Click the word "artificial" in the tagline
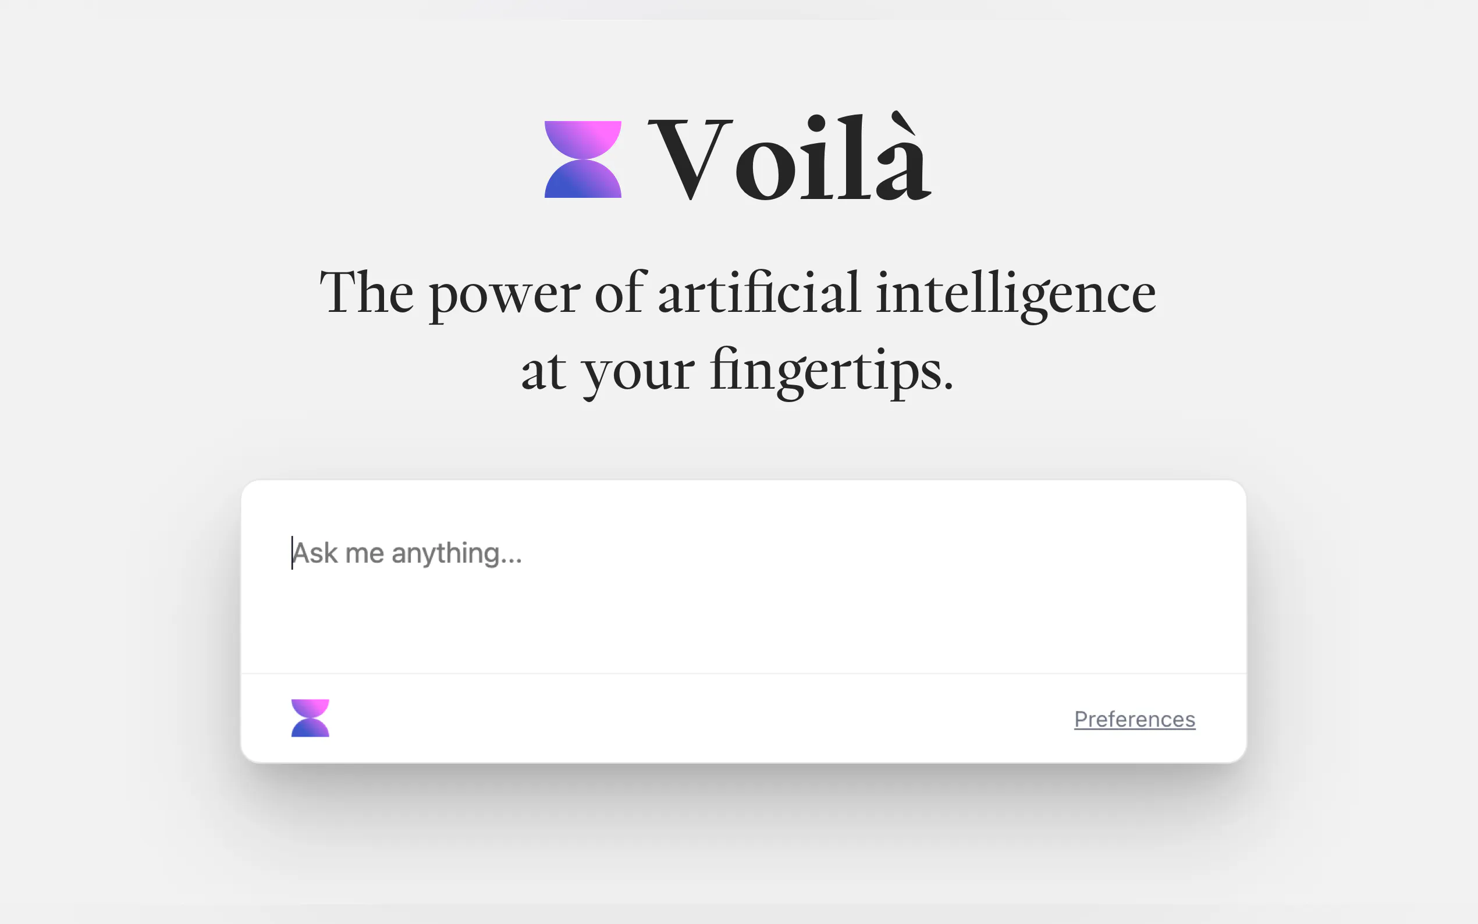The width and height of the screenshot is (1478, 924). (758, 293)
